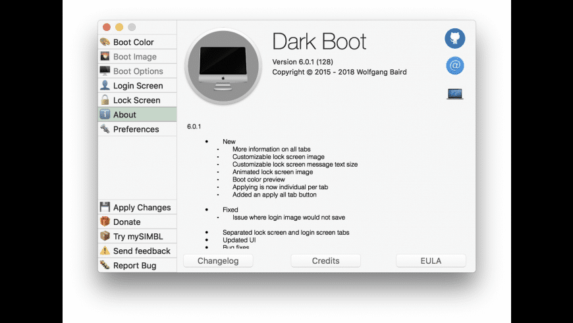Image resolution: width=573 pixels, height=323 pixels.
Task: Click Apply Changes in the sidebar
Action: click(x=138, y=208)
